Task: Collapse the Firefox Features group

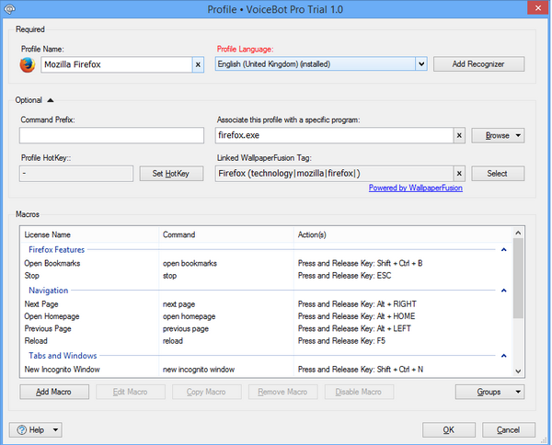Action: [504, 250]
